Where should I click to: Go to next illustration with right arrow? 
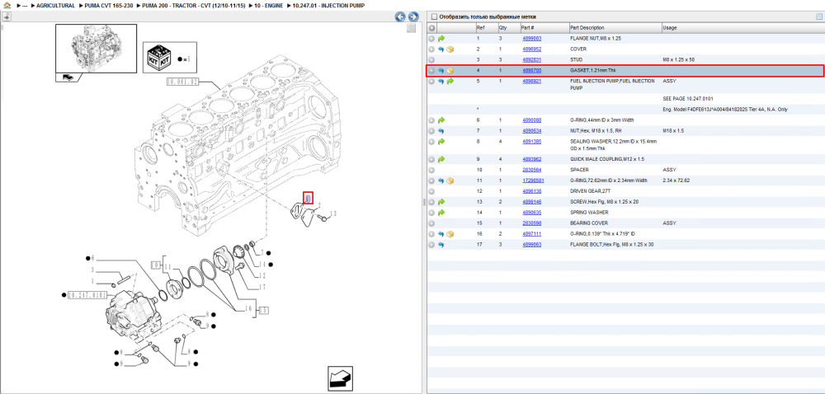point(413,16)
